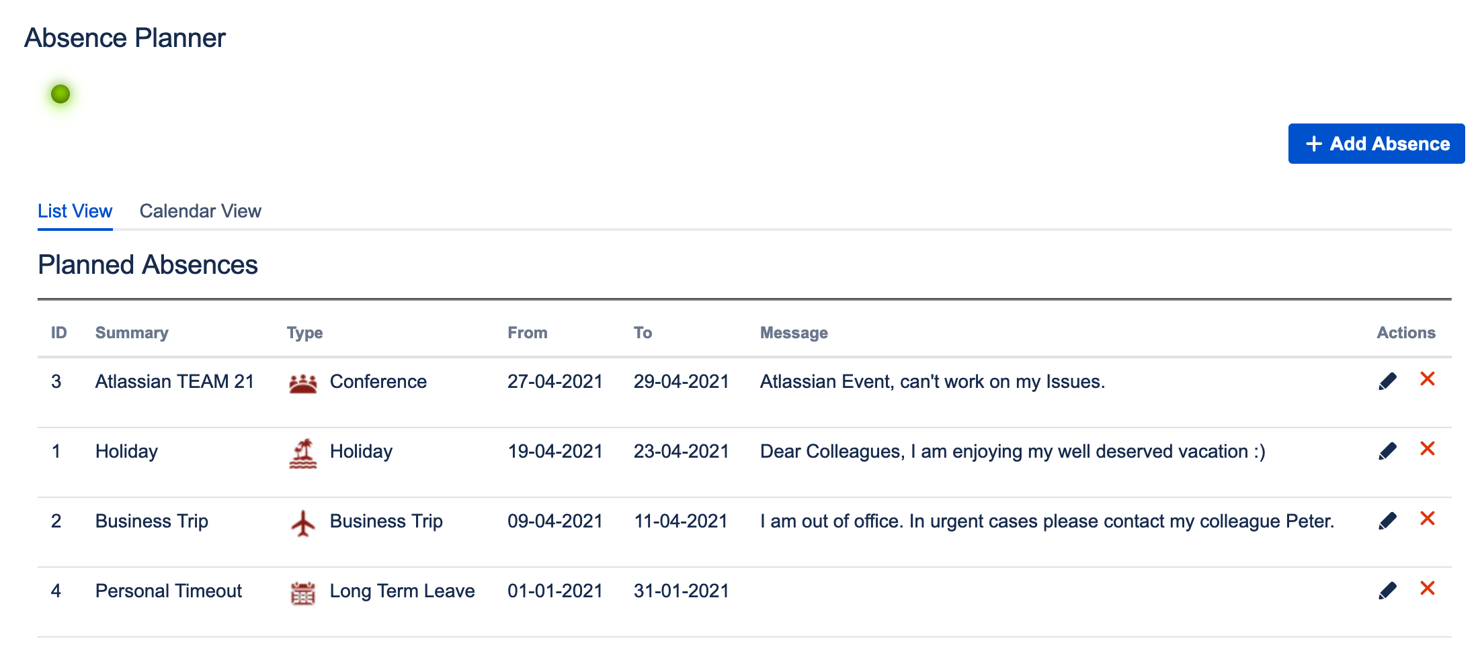Edit the Personal Timeout absence
The image size is (1480, 655).
(1387, 591)
